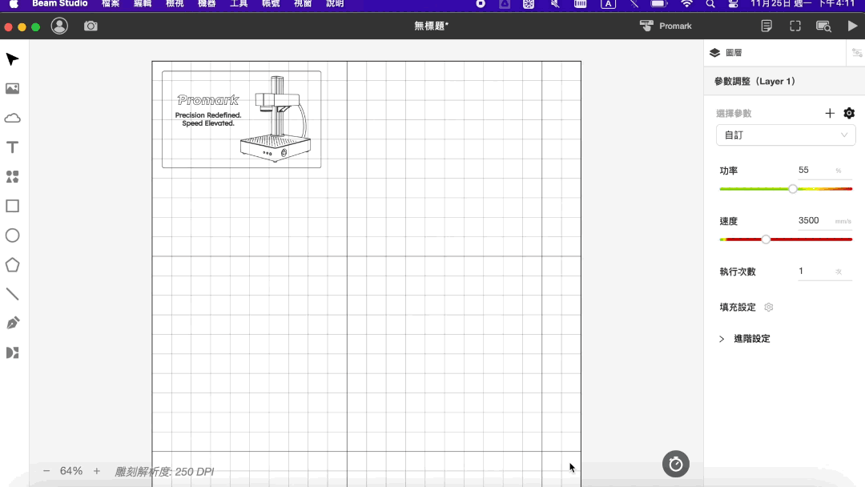Click 圖層 layers panel title

tap(734, 52)
